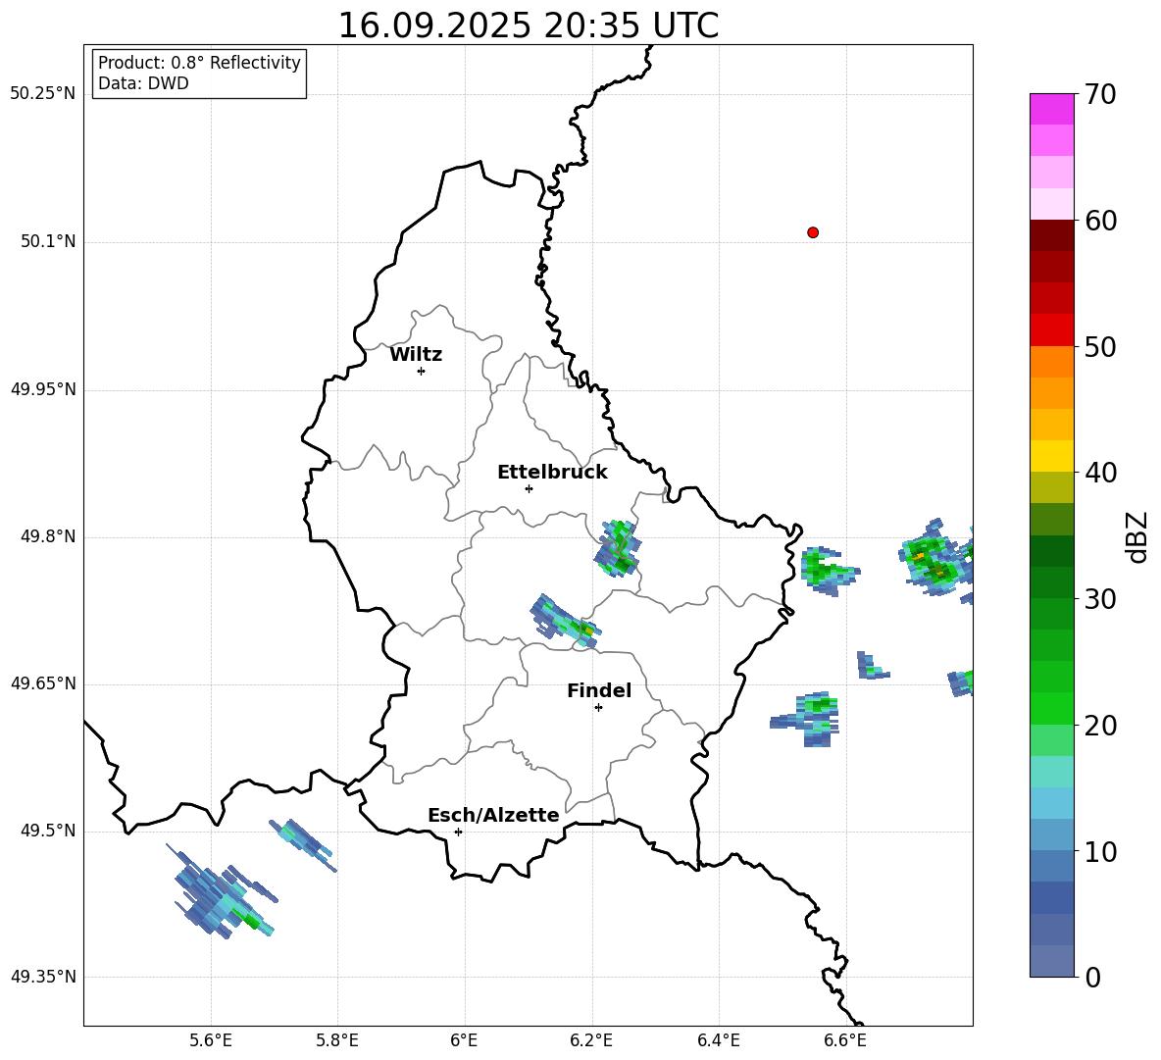This screenshot has height=1060, width=1161.
Task: Click the Esch/Alzette station label
Action: click(493, 815)
